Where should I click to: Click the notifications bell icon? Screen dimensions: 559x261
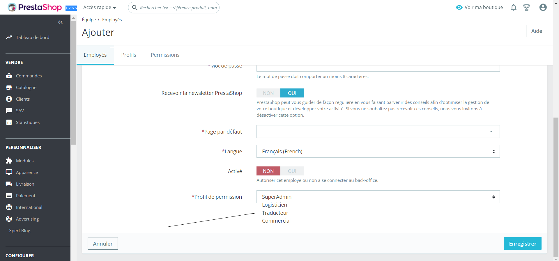(x=514, y=7)
